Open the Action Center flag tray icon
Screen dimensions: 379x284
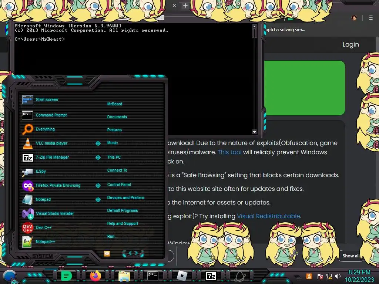[320, 276]
